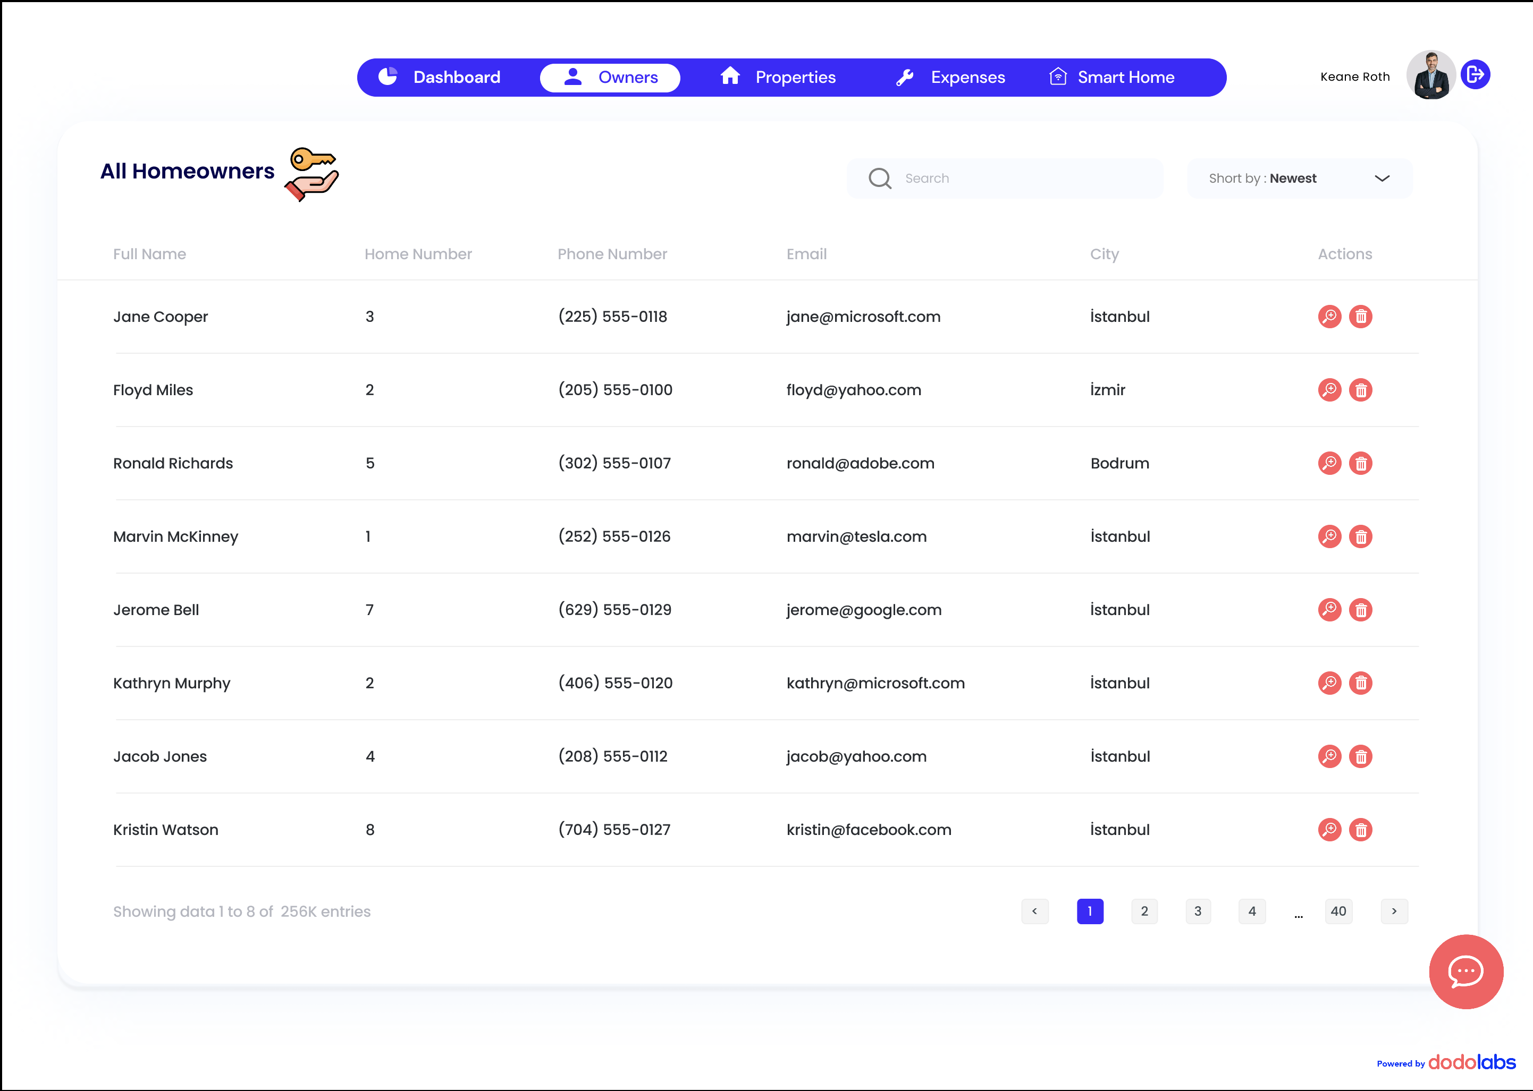The height and width of the screenshot is (1091, 1533).
Task: Click the Phone Number column header
Action: tap(612, 254)
